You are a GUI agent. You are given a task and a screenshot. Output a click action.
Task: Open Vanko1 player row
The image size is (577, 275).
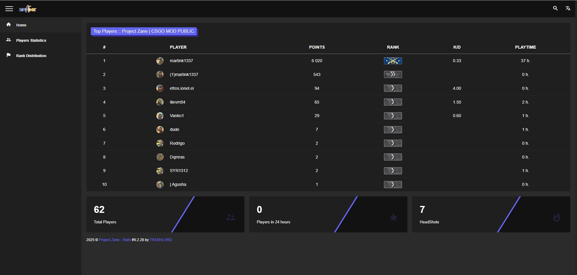(x=176, y=116)
